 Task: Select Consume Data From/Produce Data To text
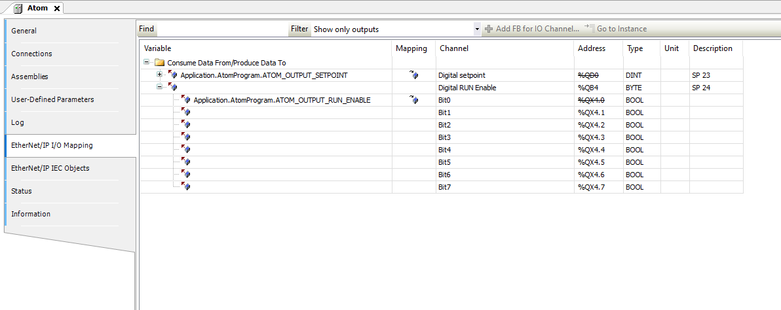[227, 63]
